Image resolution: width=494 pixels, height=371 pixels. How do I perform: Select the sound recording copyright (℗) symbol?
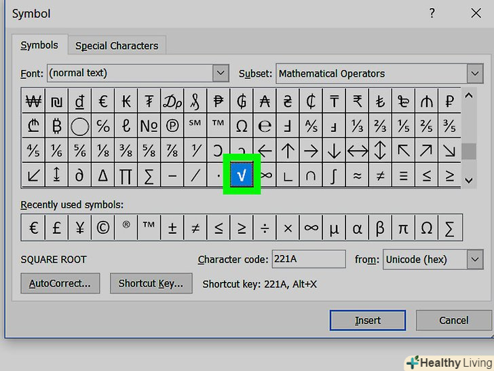pyautogui.click(x=172, y=125)
